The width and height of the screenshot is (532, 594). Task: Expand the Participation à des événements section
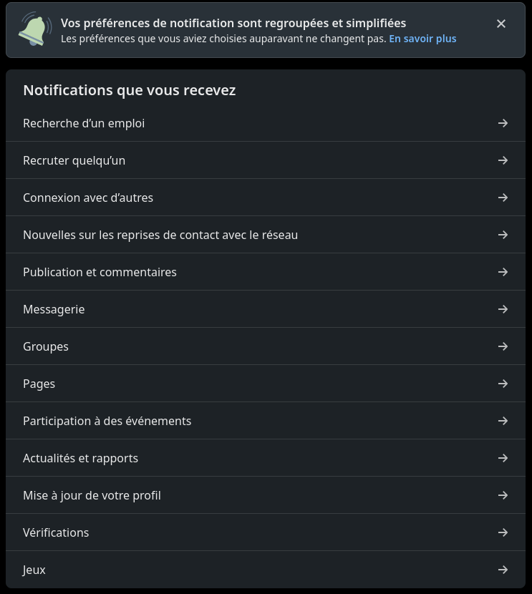pyautogui.click(x=266, y=421)
